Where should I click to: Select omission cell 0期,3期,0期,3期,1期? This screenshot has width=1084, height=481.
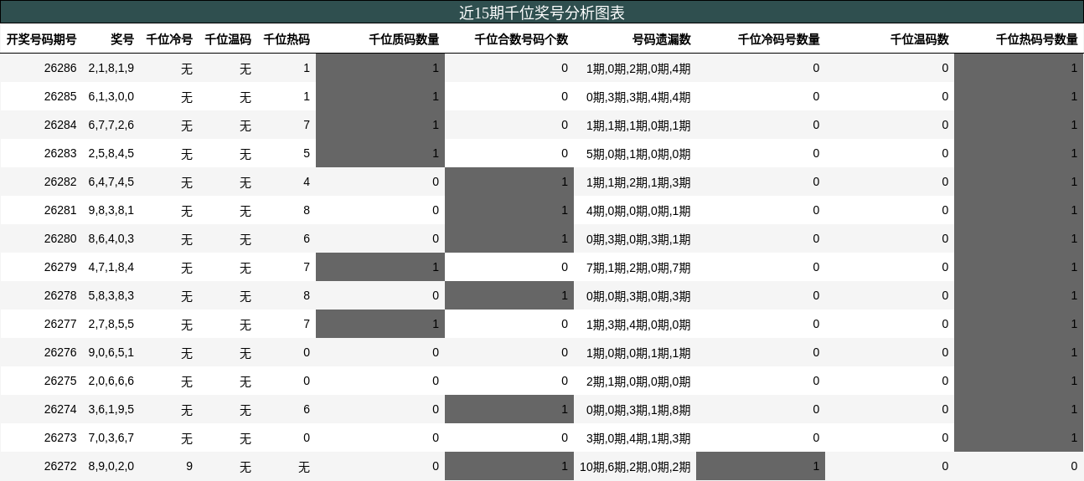pyautogui.click(x=638, y=239)
